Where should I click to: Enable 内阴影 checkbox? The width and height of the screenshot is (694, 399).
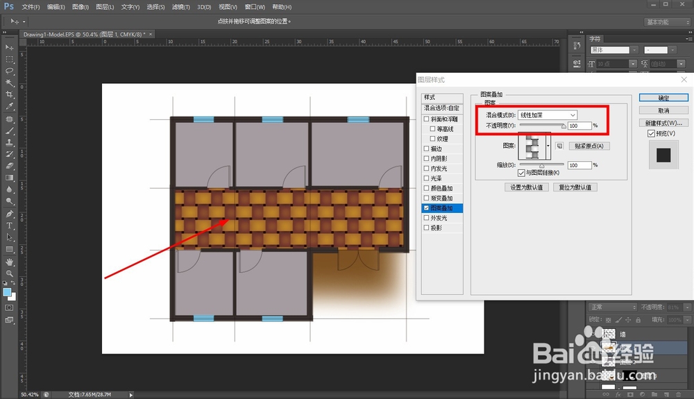[x=427, y=158]
